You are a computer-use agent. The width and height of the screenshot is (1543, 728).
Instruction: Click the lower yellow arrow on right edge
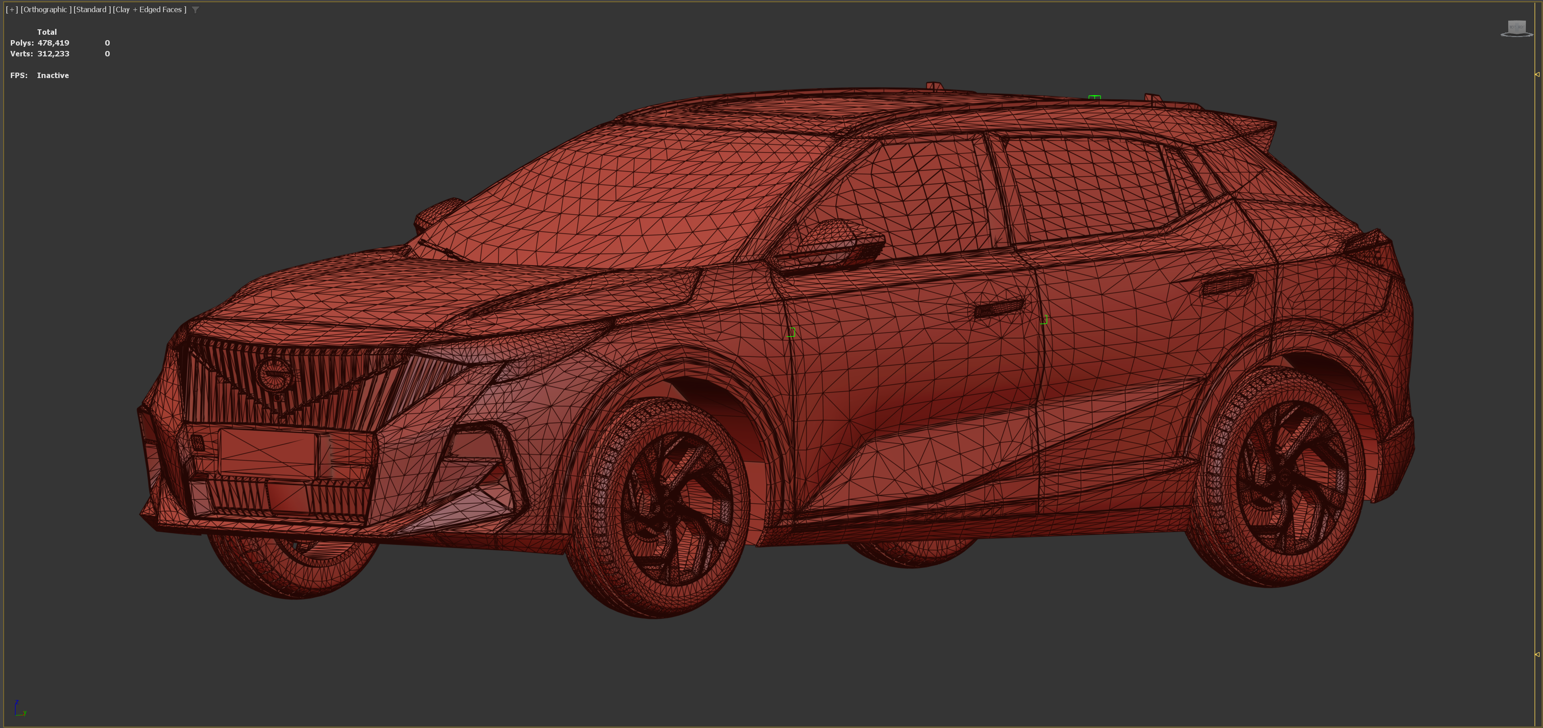1537,654
